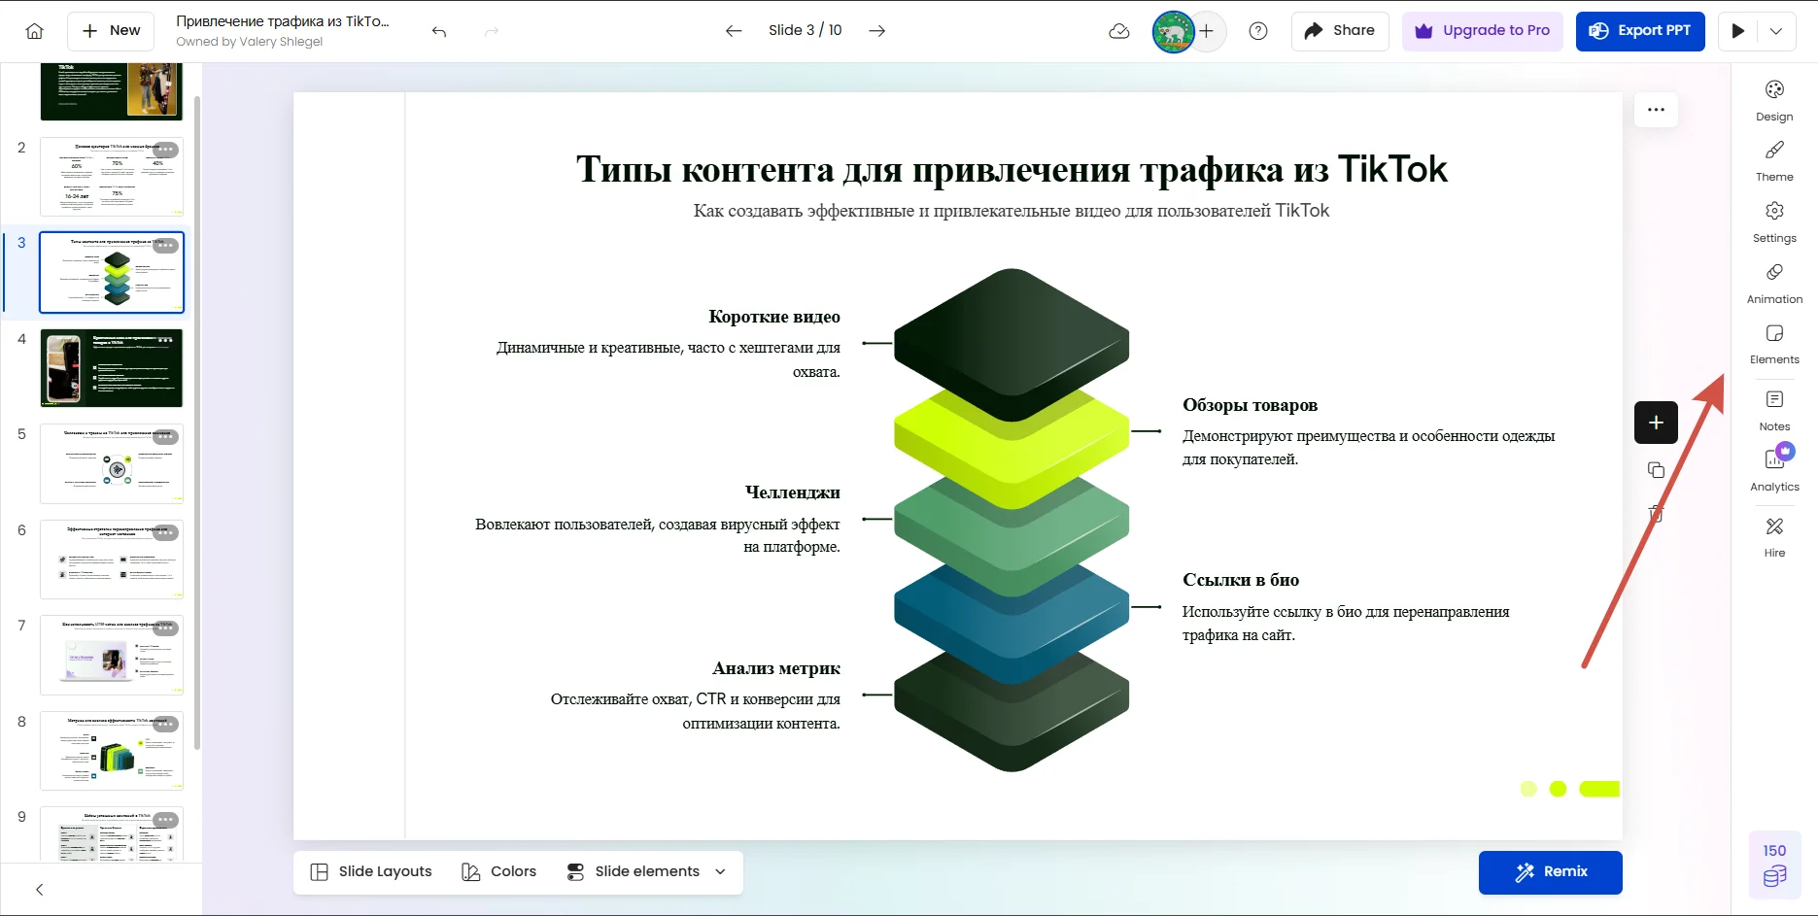Delete the current slide trash icon
Viewport: 1818px width, 916px height.
point(1656,514)
